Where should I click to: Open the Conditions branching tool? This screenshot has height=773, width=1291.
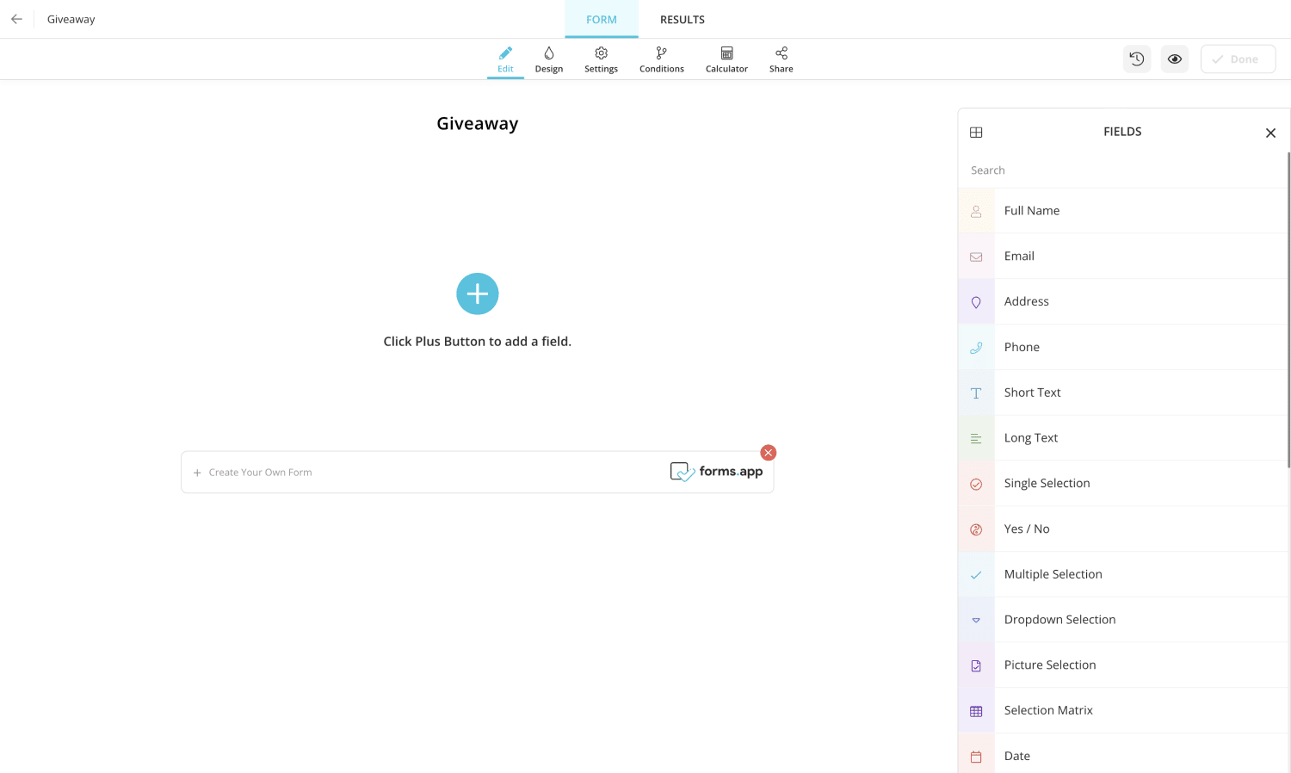pos(661,59)
